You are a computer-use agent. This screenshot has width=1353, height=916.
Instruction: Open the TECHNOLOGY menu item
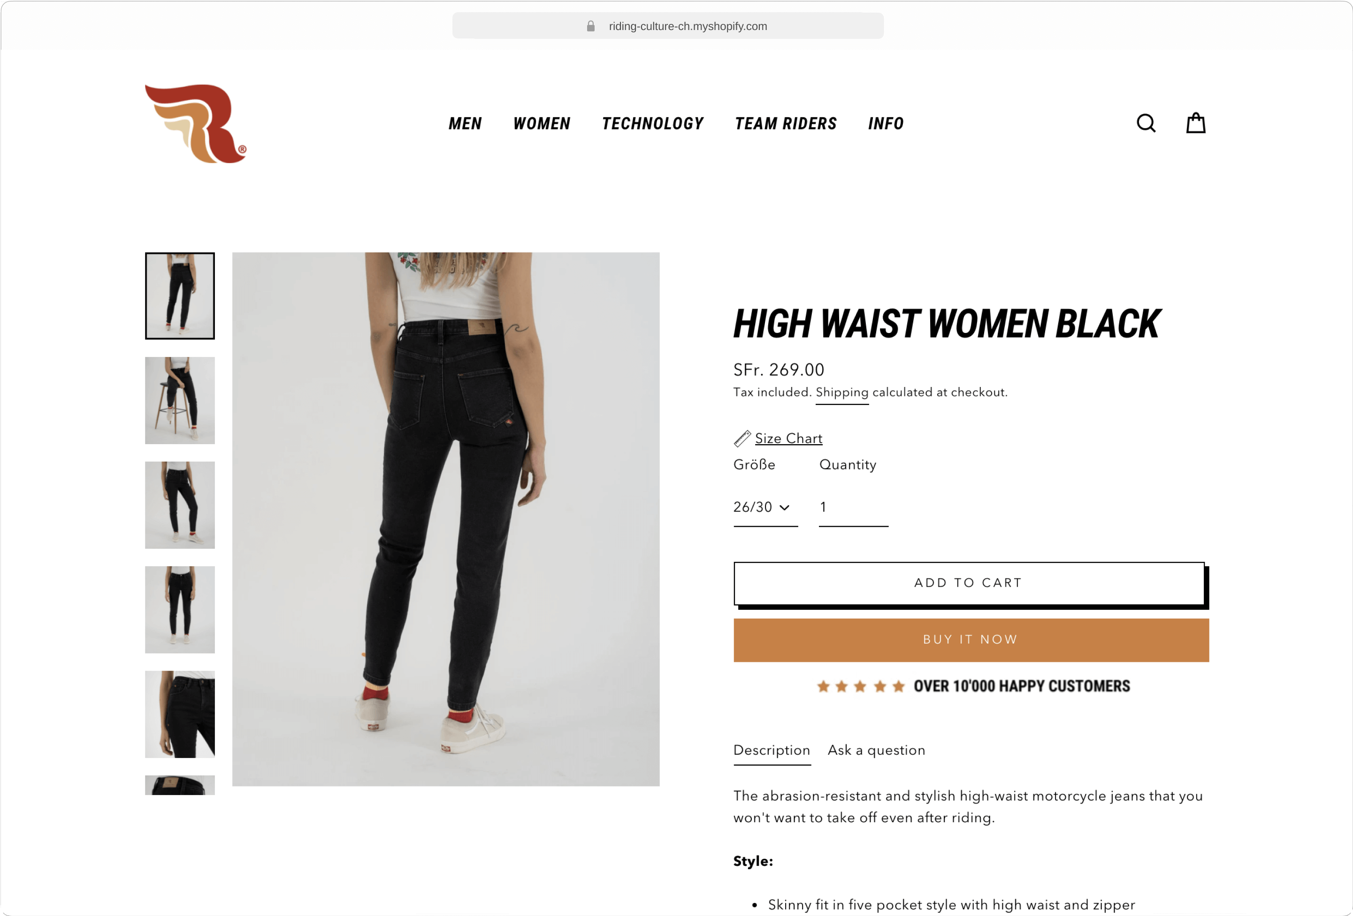pyautogui.click(x=653, y=123)
